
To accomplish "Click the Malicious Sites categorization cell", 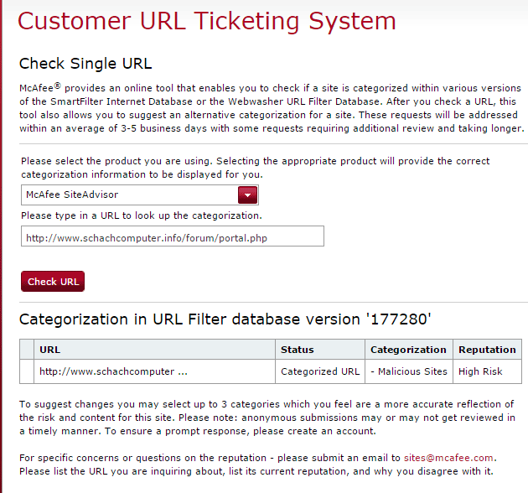I will (408, 371).
